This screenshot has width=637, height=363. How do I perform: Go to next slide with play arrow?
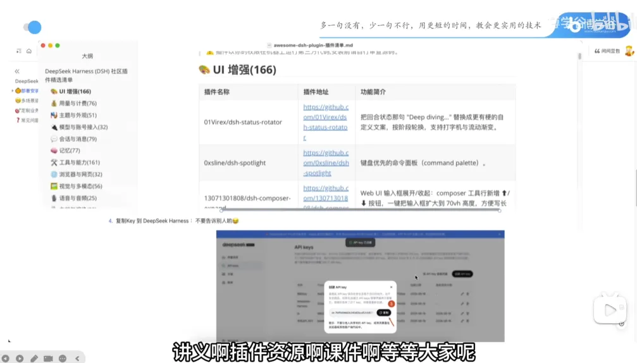click(20, 359)
